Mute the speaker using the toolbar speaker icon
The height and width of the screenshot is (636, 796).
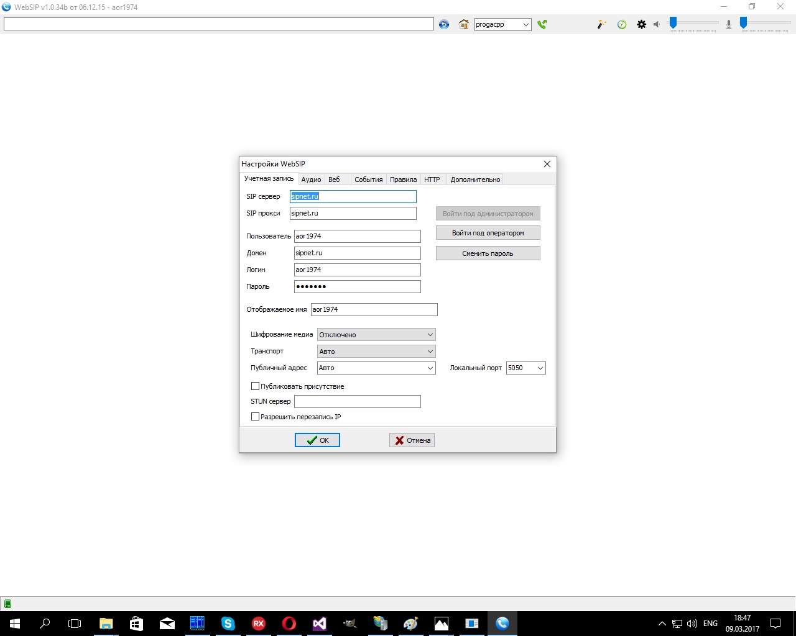pyautogui.click(x=657, y=24)
